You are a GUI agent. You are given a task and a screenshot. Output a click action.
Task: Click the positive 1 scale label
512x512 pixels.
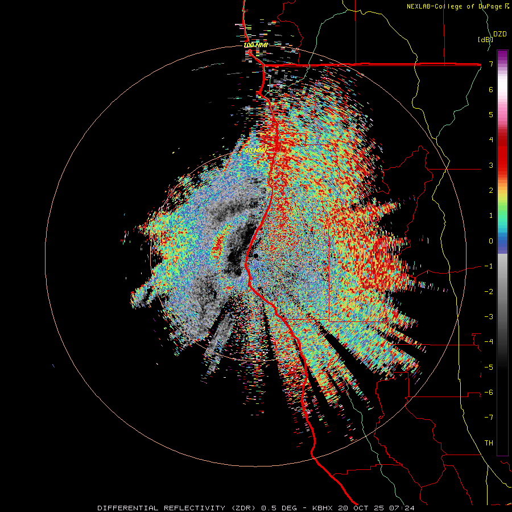491,216
